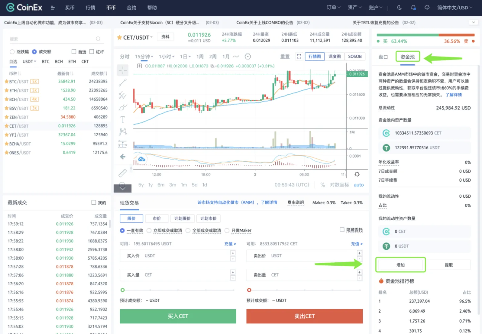The image size is (482, 334).
Task: Click the sell amount slider handle
Action: point(249,290)
